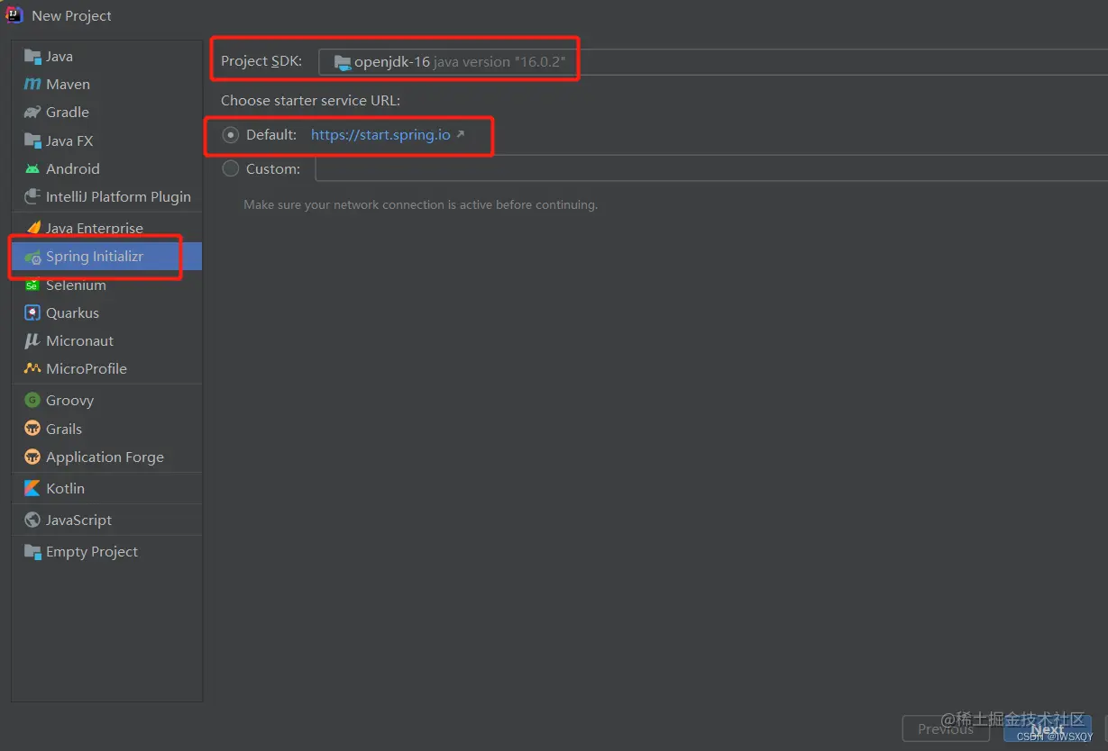Open the Project SDK dropdown
Image resolution: width=1108 pixels, height=751 pixels.
[x=712, y=62]
